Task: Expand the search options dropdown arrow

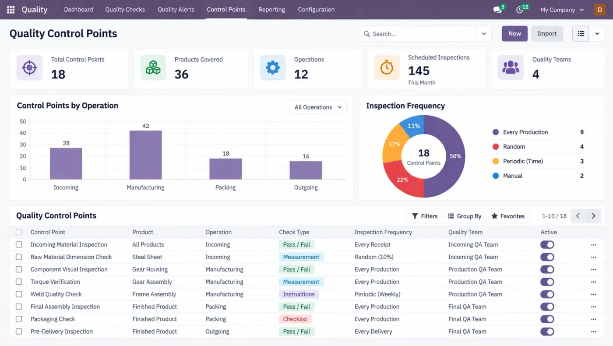Action: click(484, 34)
